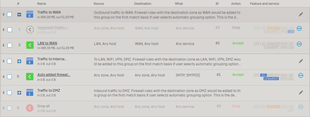Check the Traffic to WAN group checkbox
Viewport: 310px width, 117px height.
pos(9,14)
